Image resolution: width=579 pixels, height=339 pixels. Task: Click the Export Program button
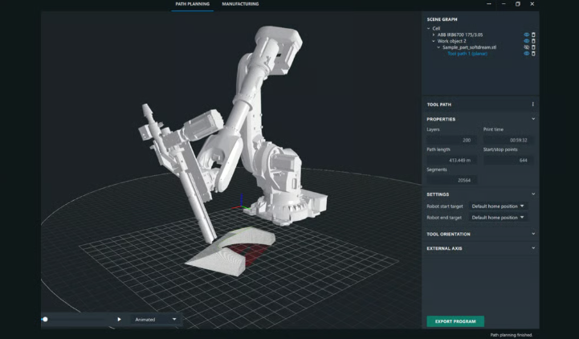click(x=455, y=321)
